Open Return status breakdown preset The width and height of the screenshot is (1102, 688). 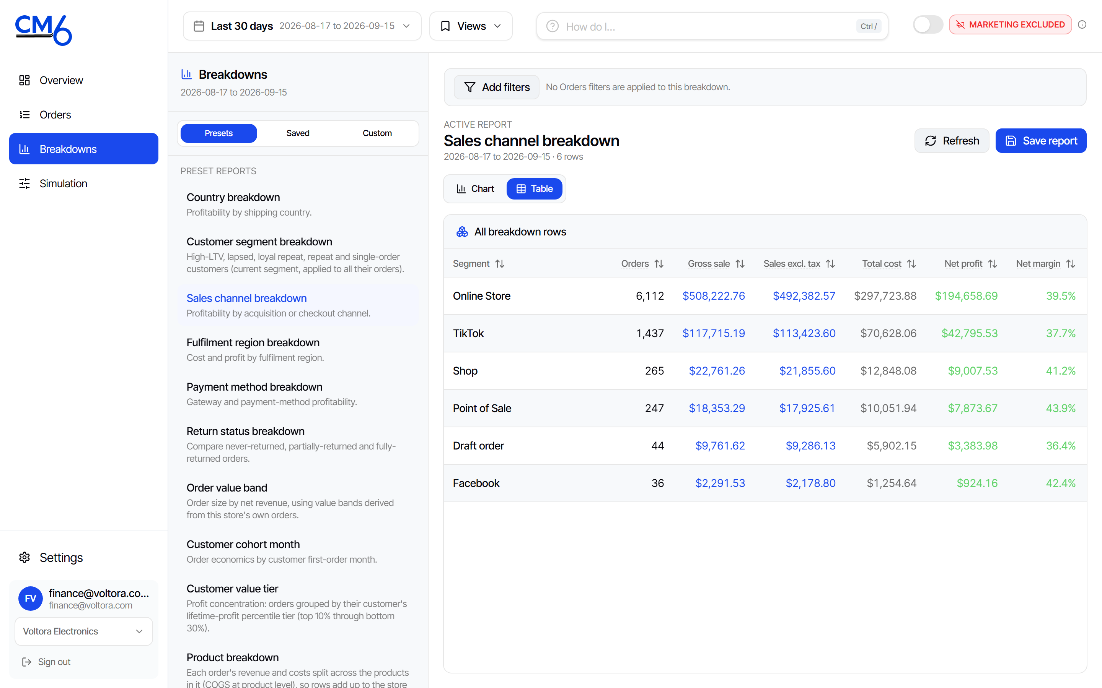tap(298, 444)
